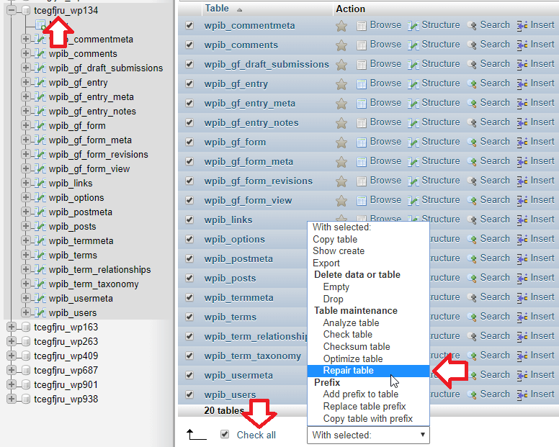Star the wpib_gf_form_view table
The width and height of the screenshot is (559, 447).
pyautogui.click(x=341, y=201)
